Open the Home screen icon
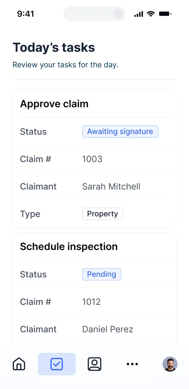This screenshot has height=389, width=189. (19, 364)
